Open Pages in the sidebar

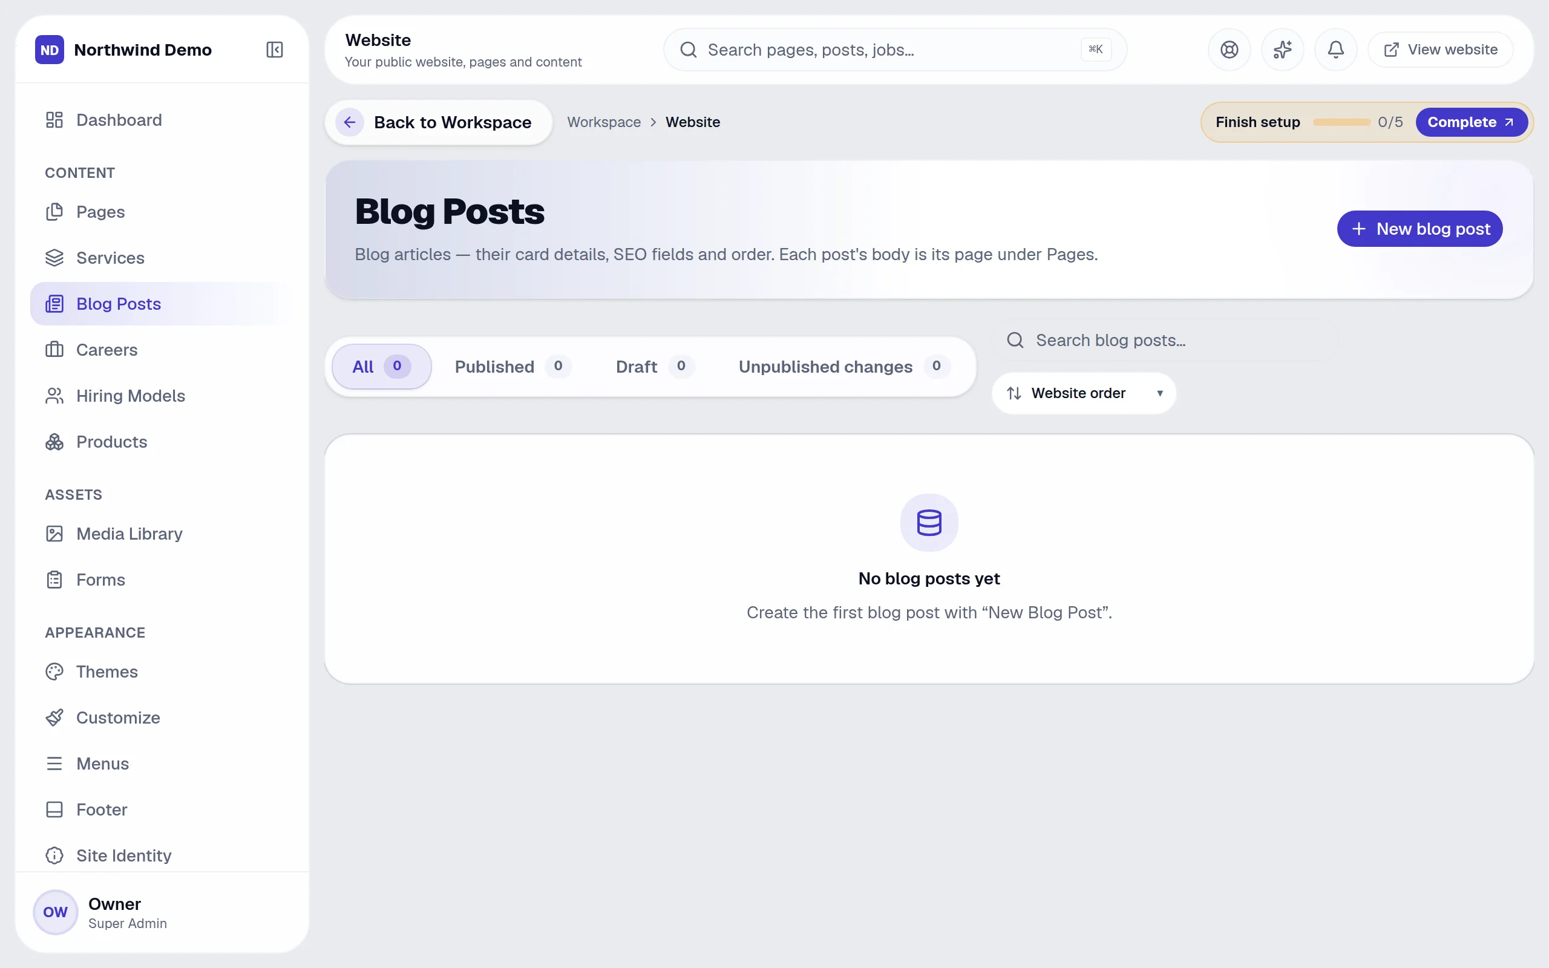(162, 212)
